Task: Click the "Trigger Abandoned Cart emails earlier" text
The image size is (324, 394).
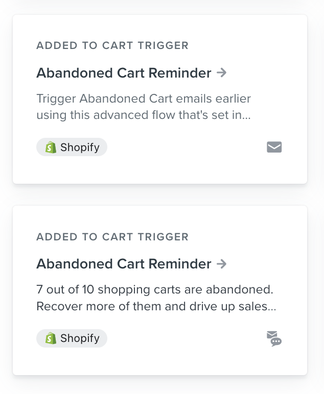Action: click(x=144, y=98)
